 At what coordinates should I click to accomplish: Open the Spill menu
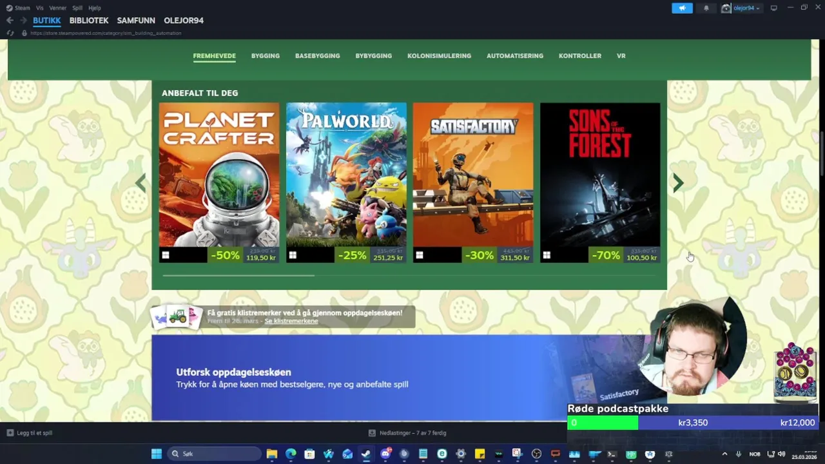click(77, 8)
